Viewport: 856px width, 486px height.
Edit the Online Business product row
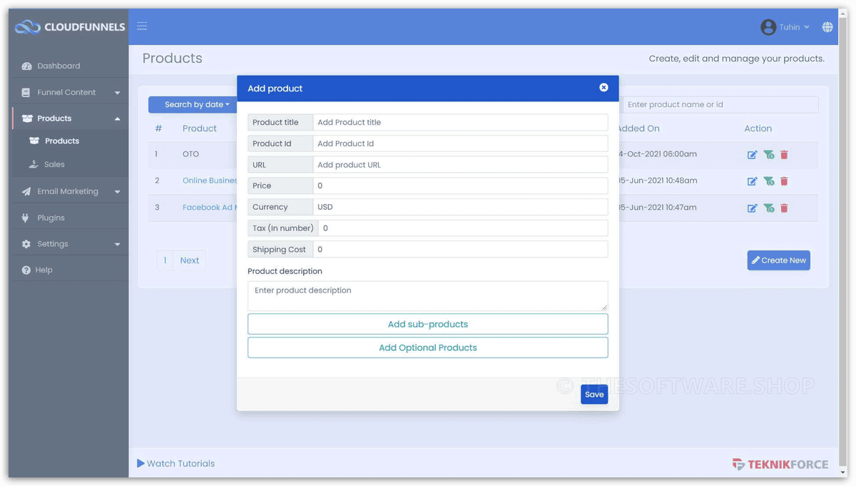752,181
